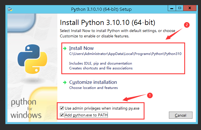Click the 'Python 3.10.10 (64-bit) Setup' title bar text

(101, 9)
